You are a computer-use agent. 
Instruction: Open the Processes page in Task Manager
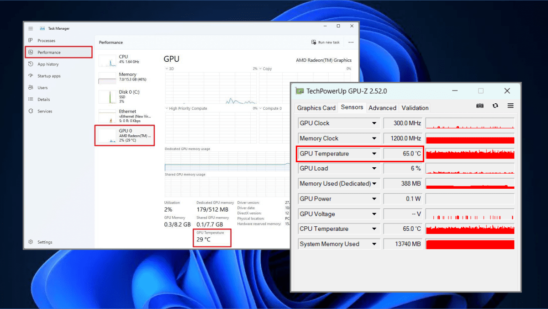(x=46, y=40)
